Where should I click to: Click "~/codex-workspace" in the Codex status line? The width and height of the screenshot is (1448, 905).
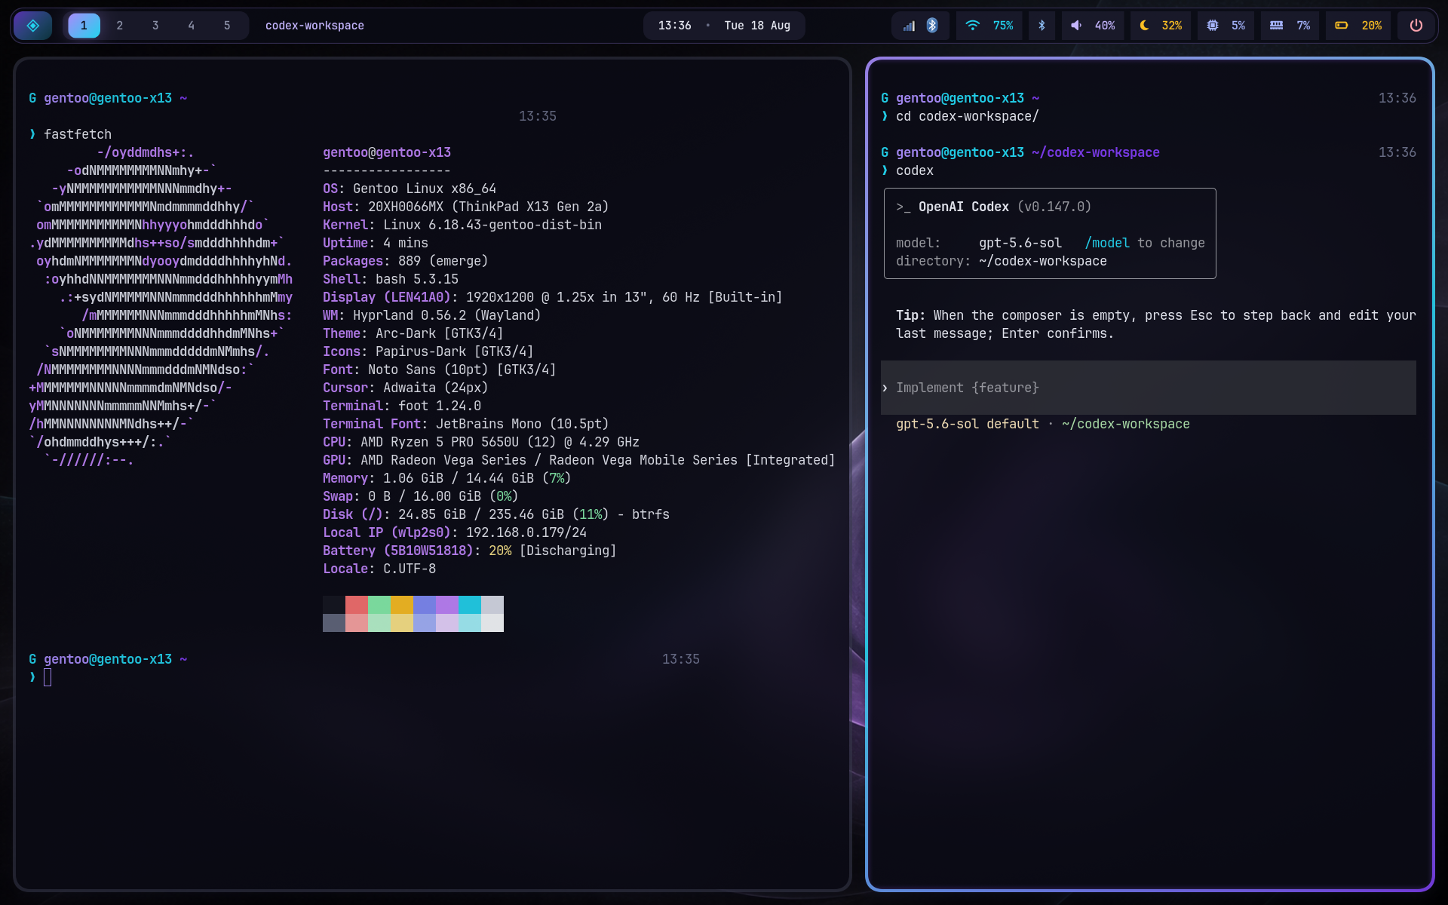(1126, 424)
